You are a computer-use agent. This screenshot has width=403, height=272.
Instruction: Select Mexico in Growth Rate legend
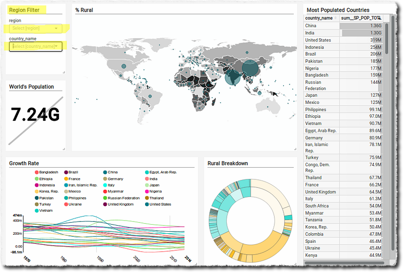click(72, 191)
